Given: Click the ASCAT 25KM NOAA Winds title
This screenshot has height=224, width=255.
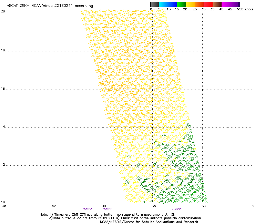Looking at the screenshot, I should click(x=50, y=6).
